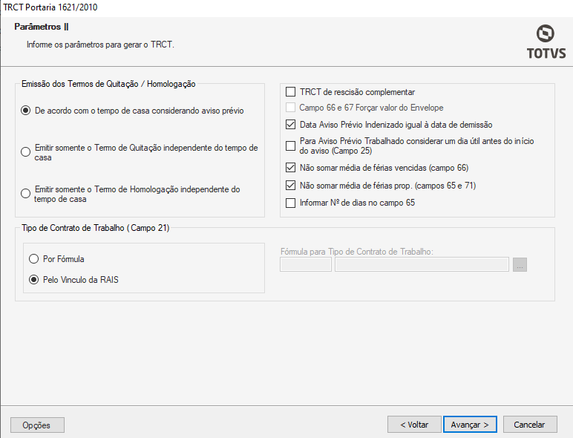Image resolution: width=573 pixels, height=438 pixels.
Task: Toggle Campo 66 e 67 Forçar valor checkbox
Action: pos(291,108)
